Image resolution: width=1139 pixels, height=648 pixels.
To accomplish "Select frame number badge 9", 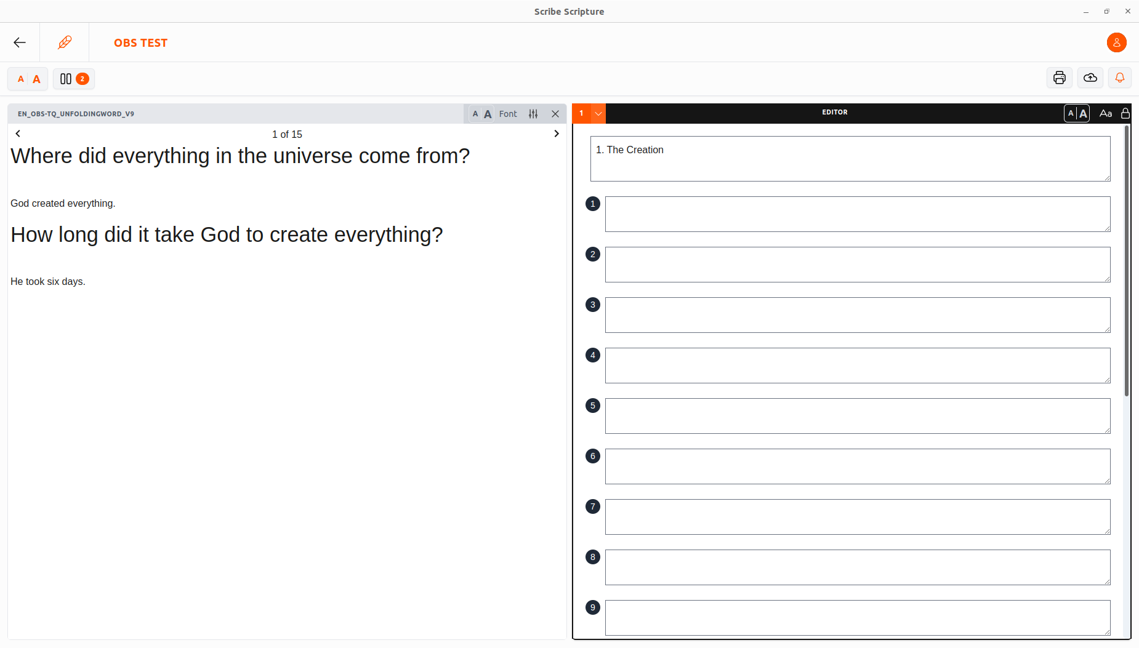I will click(593, 607).
